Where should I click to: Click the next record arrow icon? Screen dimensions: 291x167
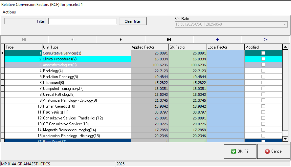pyautogui.click(x=121, y=39)
